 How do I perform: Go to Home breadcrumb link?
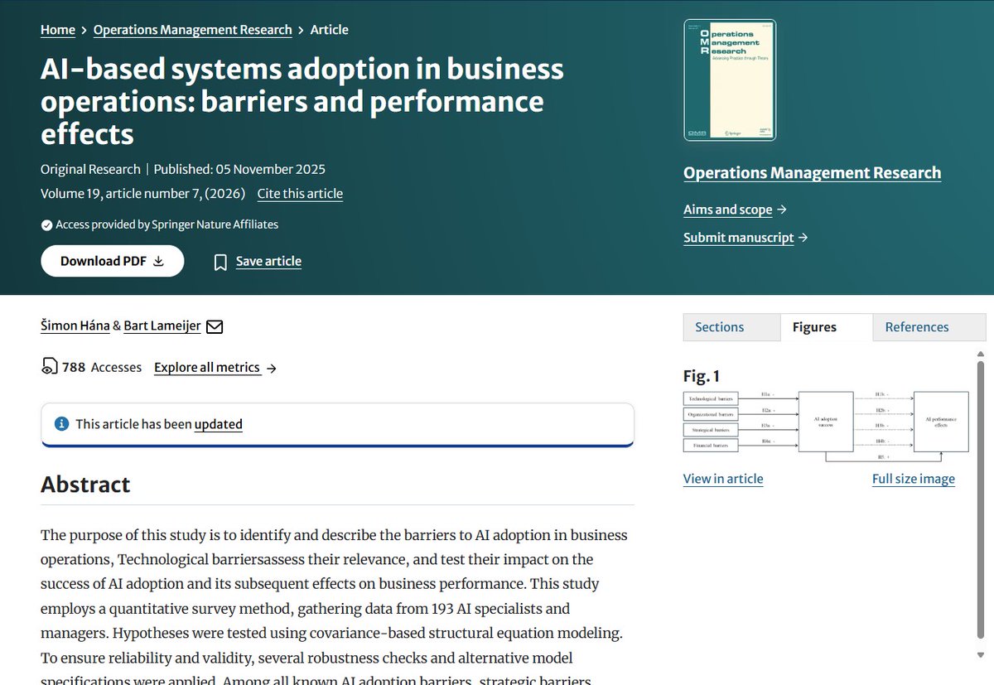pos(58,30)
